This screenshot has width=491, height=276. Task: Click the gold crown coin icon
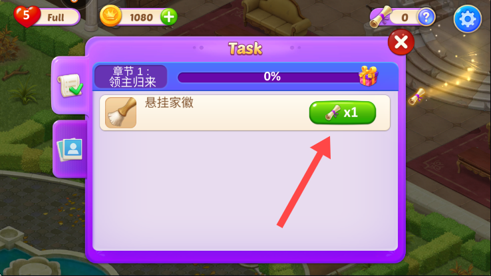point(110,16)
